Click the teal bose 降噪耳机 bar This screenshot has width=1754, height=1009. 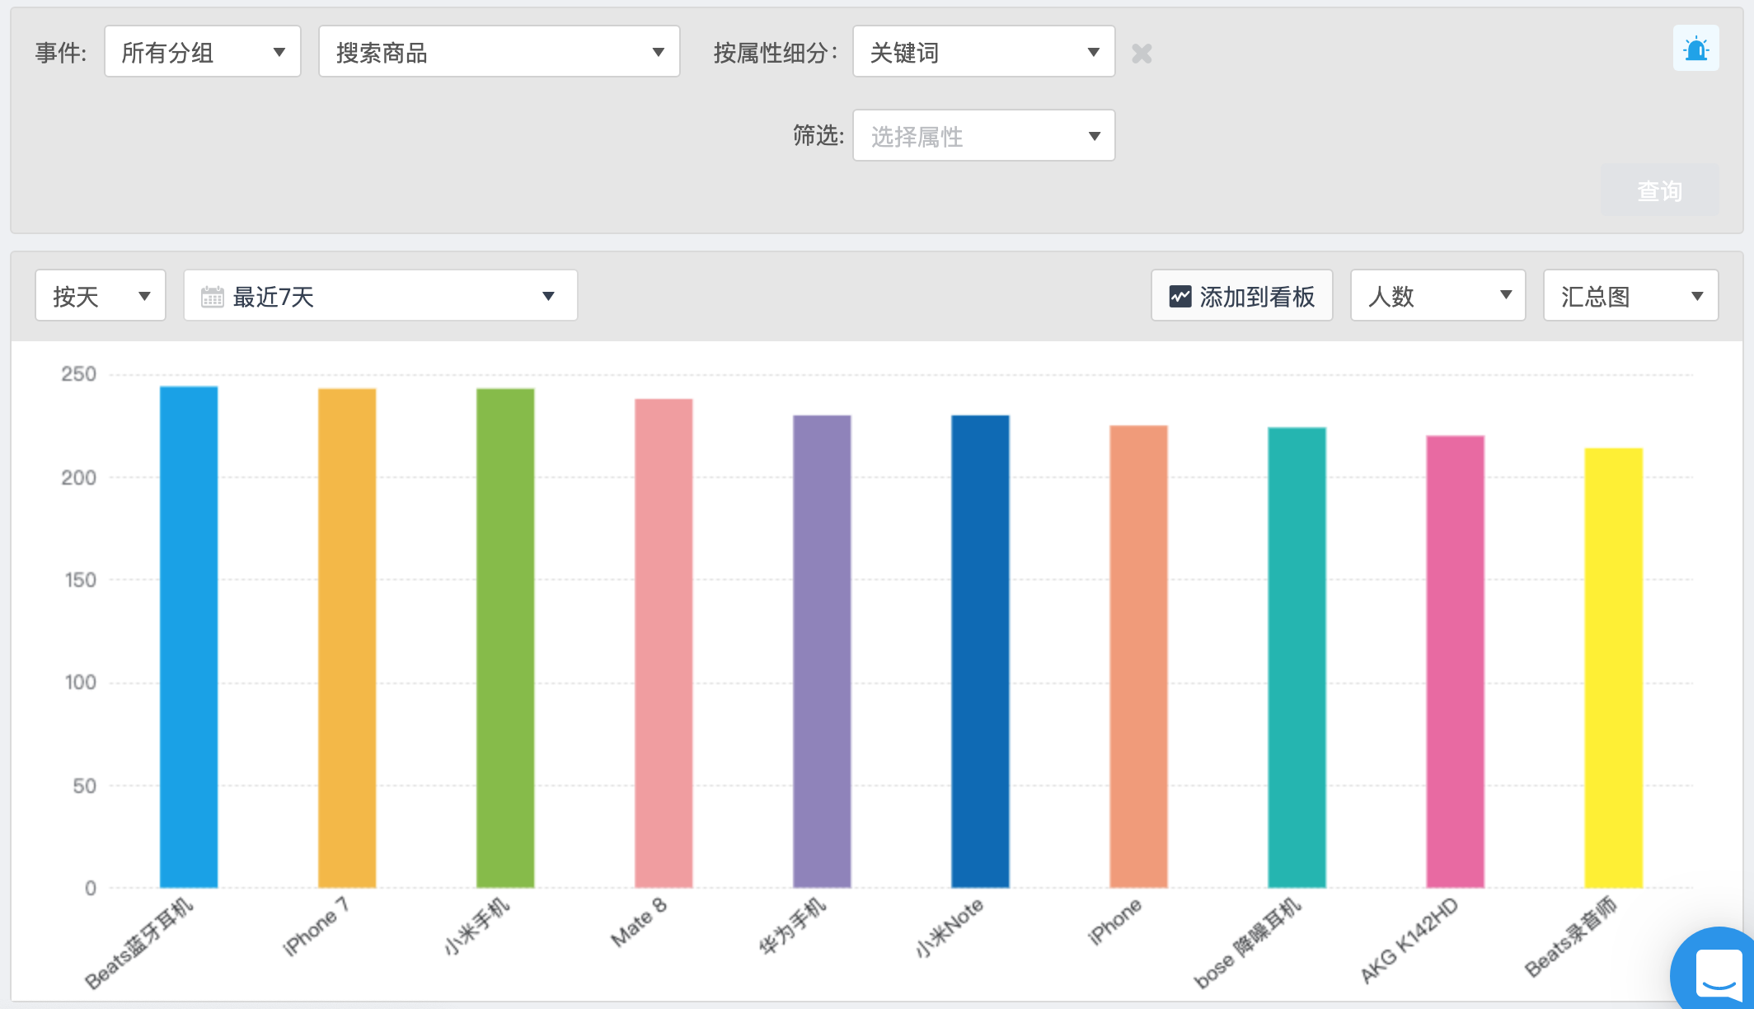(1297, 657)
